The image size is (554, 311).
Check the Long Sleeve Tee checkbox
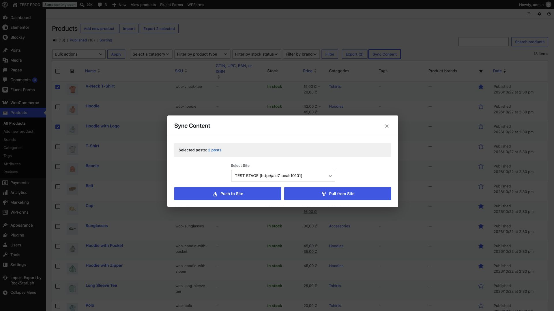click(58, 286)
